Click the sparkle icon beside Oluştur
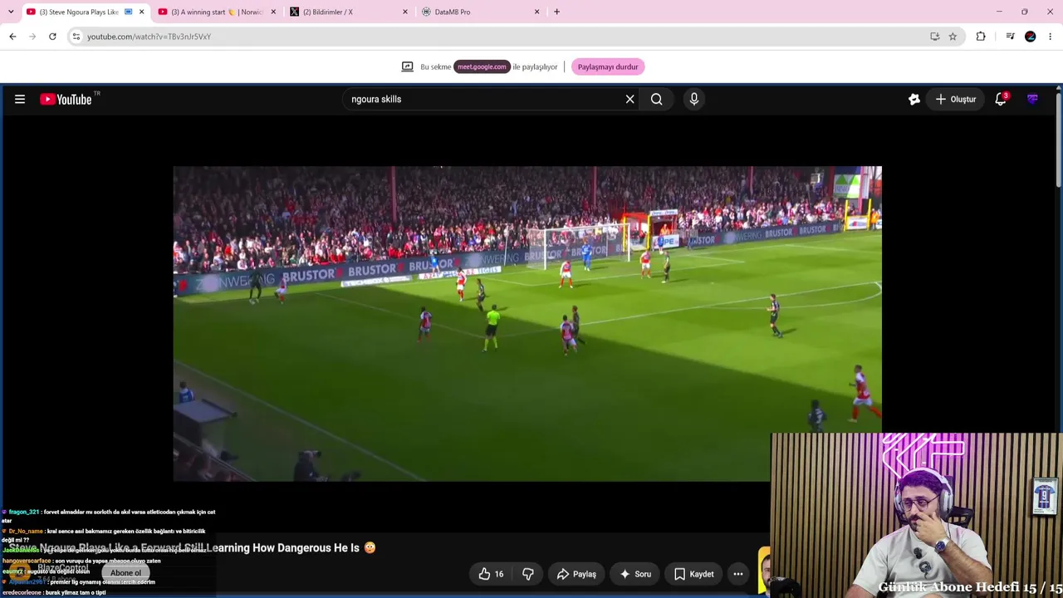This screenshot has width=1063, height=598. click(914, 100)
